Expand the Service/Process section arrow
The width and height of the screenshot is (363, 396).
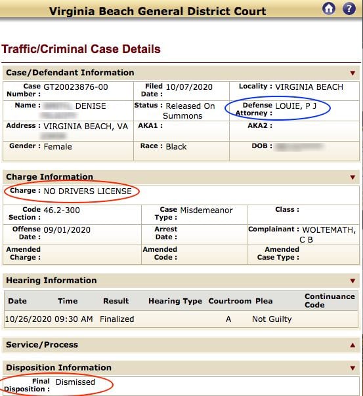click(352, 345)
